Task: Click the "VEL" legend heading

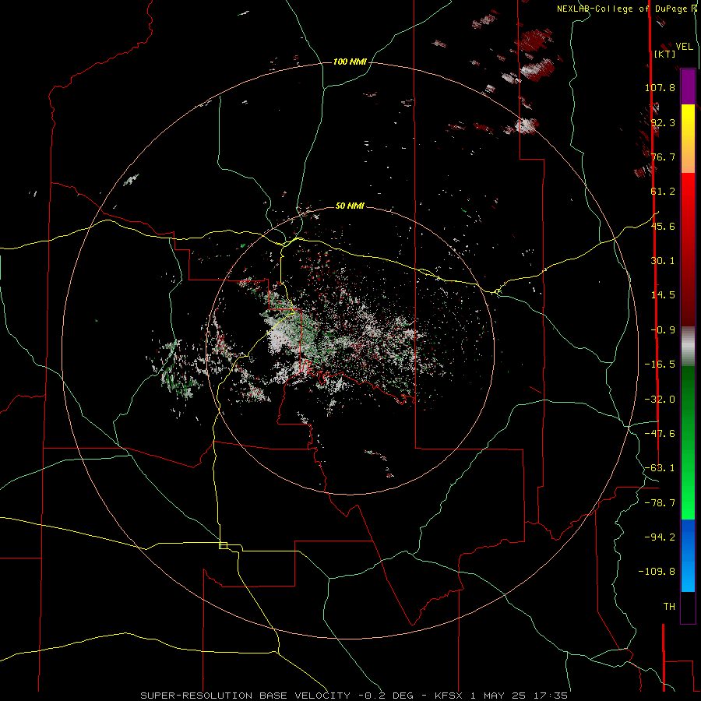Action: [x=684, y=46]
